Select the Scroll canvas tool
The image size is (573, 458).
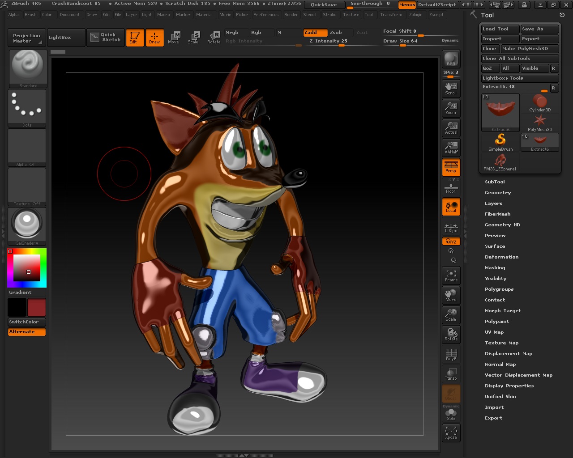click(451, 88)
